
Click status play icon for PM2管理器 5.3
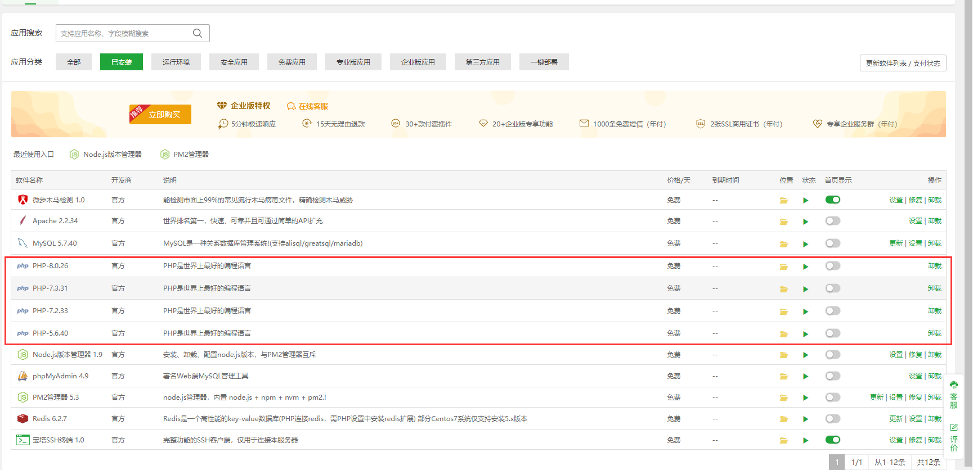click(806, 398)
